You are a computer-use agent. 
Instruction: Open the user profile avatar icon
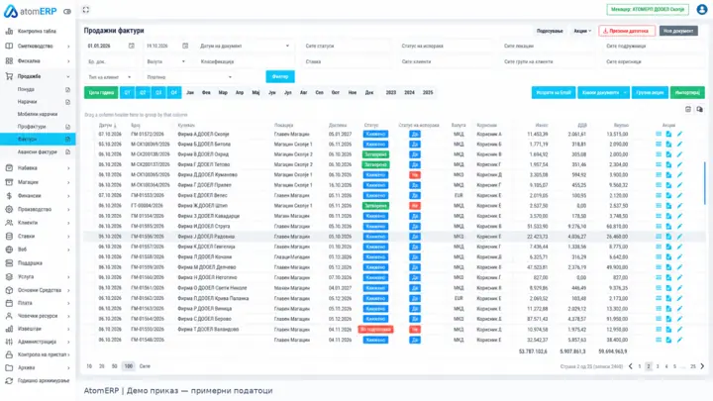click(702, 10)
